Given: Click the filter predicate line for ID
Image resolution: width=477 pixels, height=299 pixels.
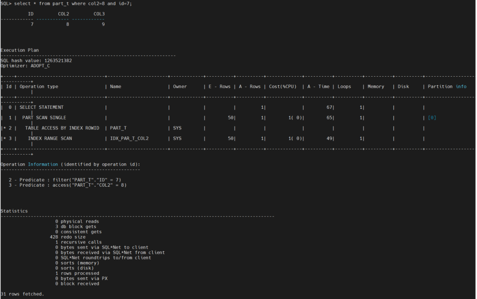Looking at the screenshot, I should coord(65,180).
